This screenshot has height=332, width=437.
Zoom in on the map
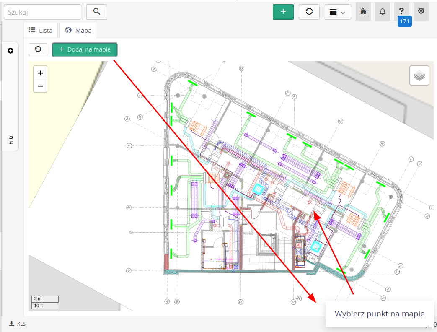click(40, 73)
